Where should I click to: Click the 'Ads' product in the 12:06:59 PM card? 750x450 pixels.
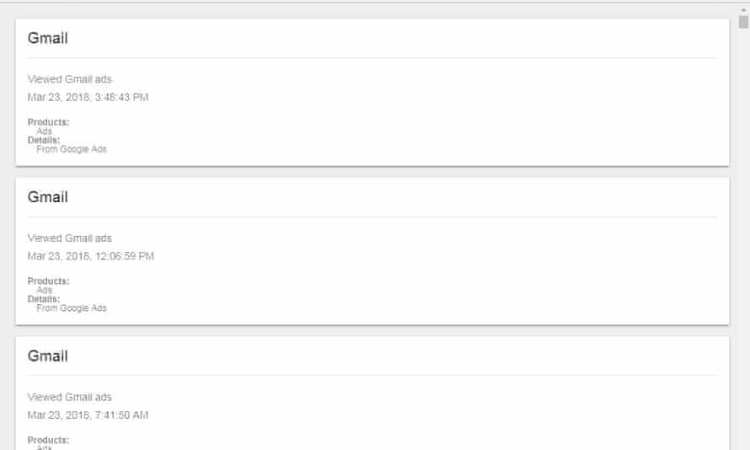coord(44,291)
